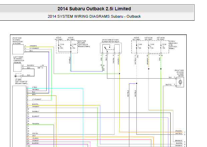
Task: Click splice dot on GRN wire under Fuse 12
Action: 161,69
